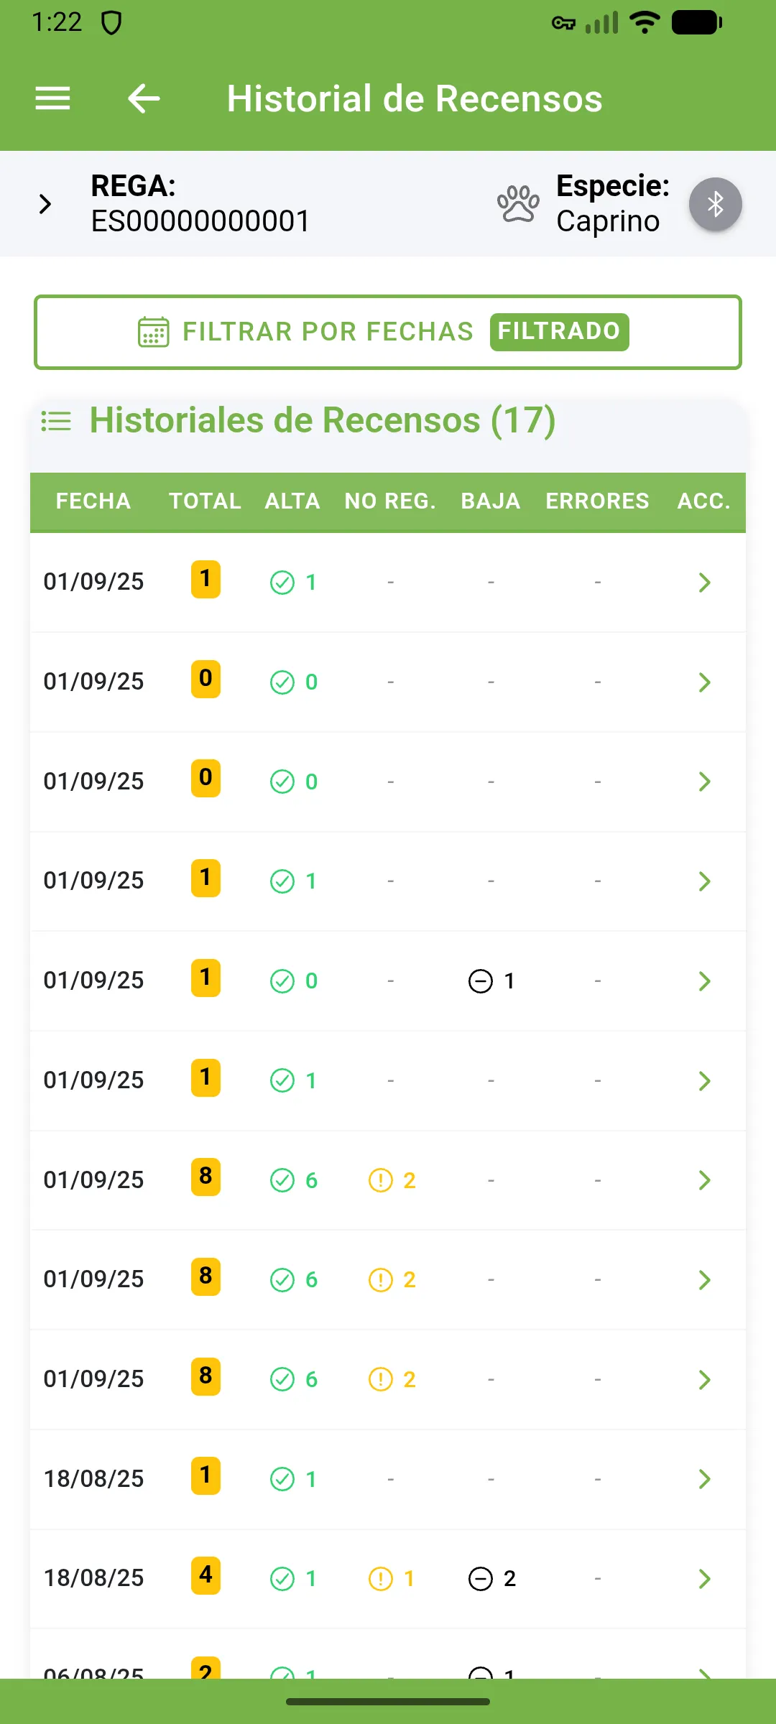Click the NO REG. warning icon in 18/08/25 row
Viewport: 776px width, 1724px height.
click(381, 1579)
